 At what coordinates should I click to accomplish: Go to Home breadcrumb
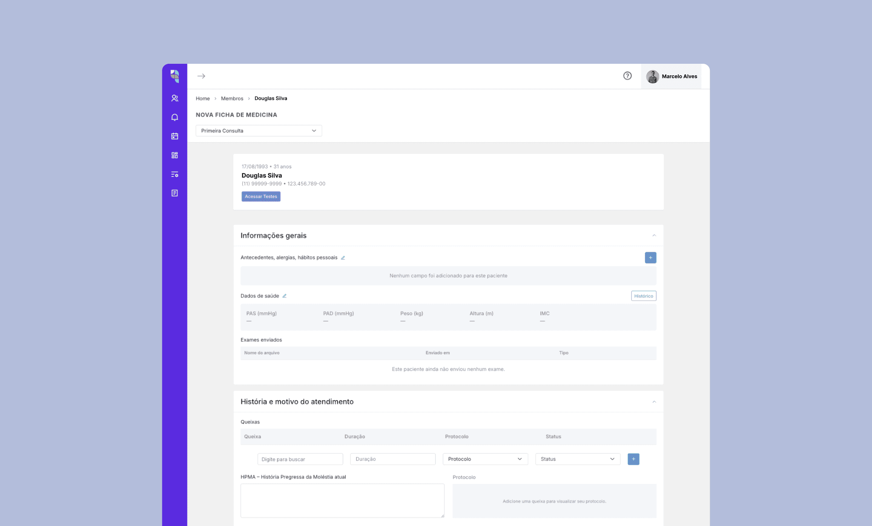click(203, 98)
